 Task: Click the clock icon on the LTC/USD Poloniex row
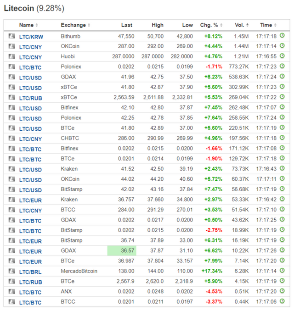(282, 117)
